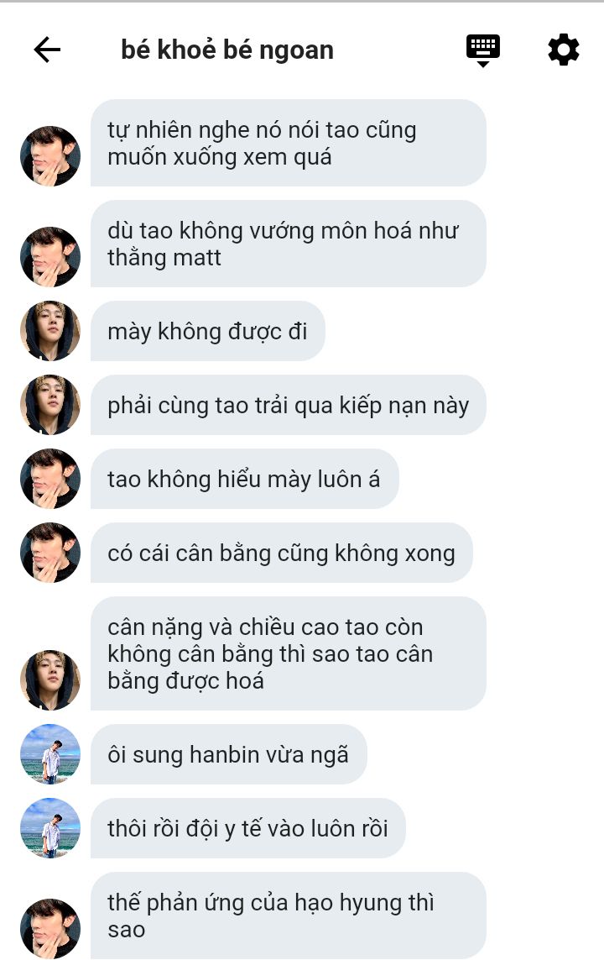Select message starting "cân nặng và chiều cao"

tap(288, 654)
